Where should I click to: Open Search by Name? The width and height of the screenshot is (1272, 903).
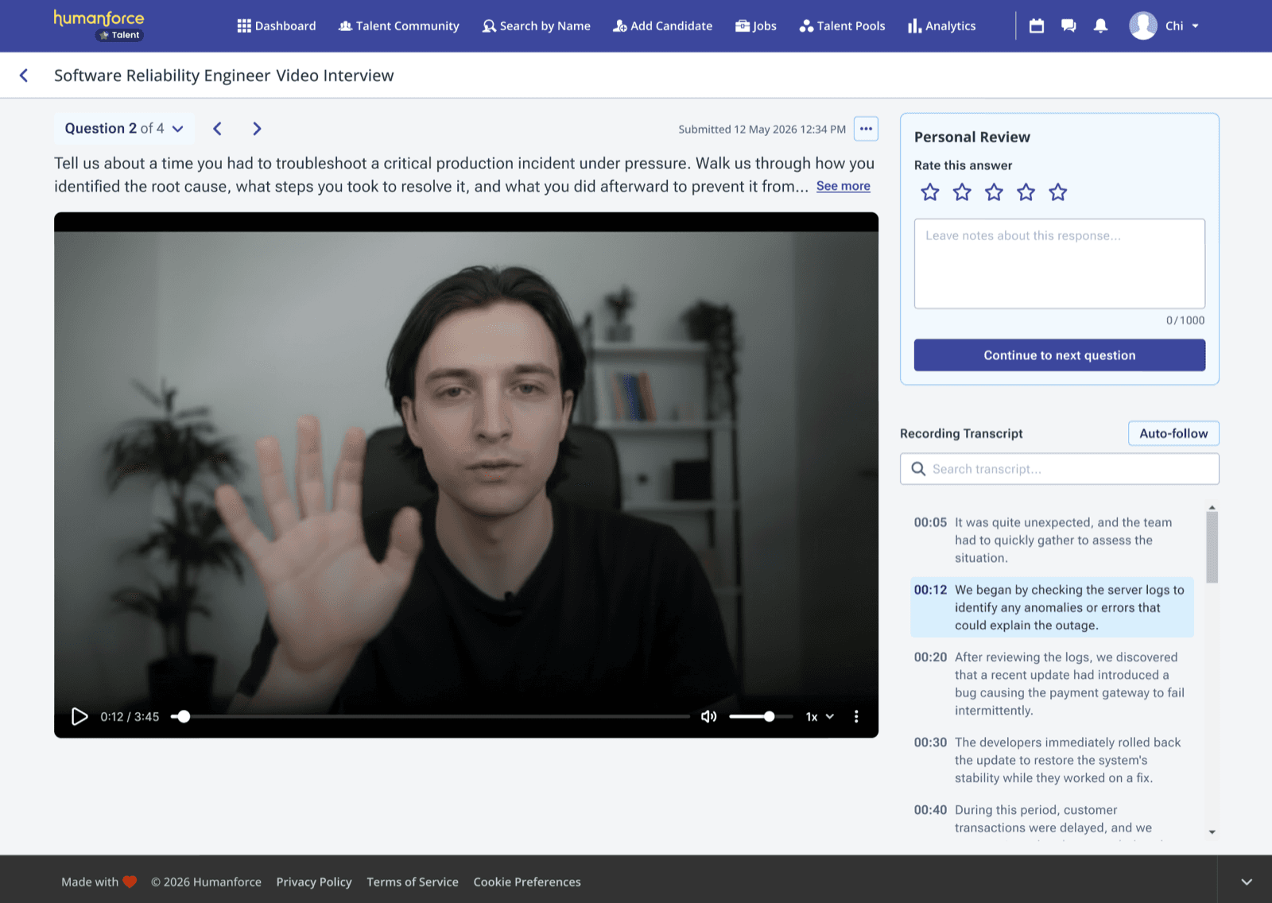pos(537,25)
